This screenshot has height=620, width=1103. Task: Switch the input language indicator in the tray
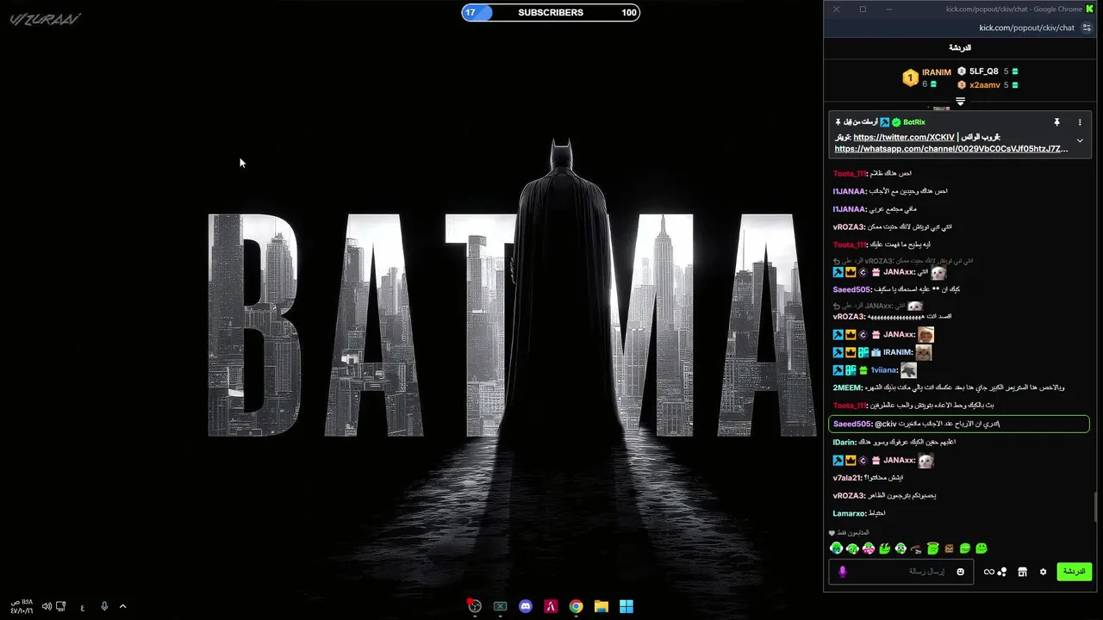(x=82, y=607)
